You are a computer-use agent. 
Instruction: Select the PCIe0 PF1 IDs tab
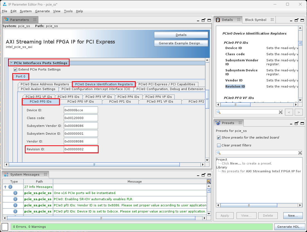121,101
